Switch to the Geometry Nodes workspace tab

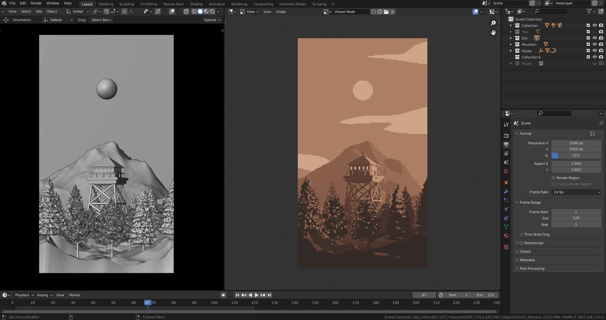(293, 4)
